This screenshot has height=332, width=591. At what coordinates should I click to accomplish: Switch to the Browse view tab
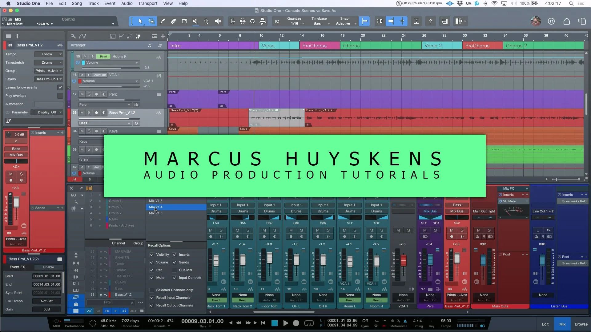click(581, 324)
